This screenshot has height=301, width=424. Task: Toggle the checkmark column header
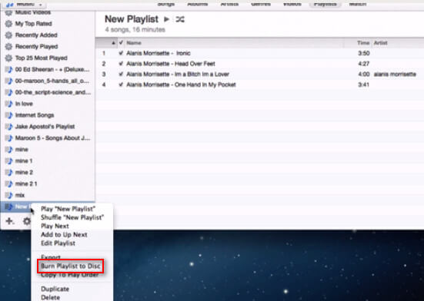[121, 42]
